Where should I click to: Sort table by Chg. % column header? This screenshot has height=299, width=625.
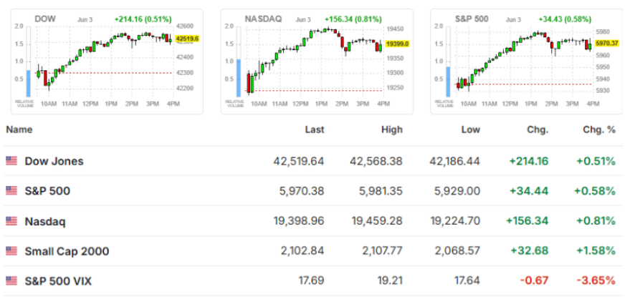click(598, 129)
